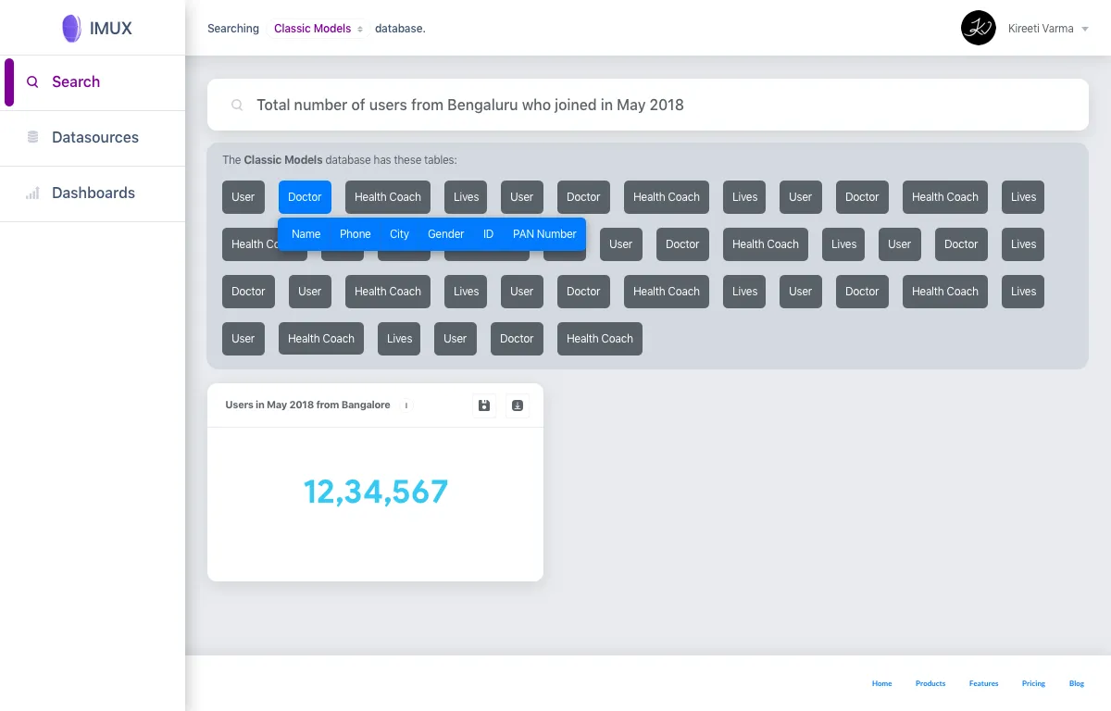Click the highlighted blue Doctor table tag
Image resolution: width=1111 pixels, height=711 pixels.
305,197
